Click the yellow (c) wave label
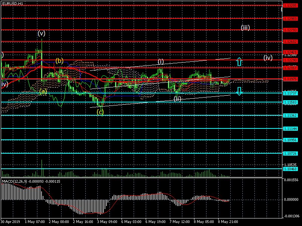Screen dimensions: 302x226 point(100,112)
